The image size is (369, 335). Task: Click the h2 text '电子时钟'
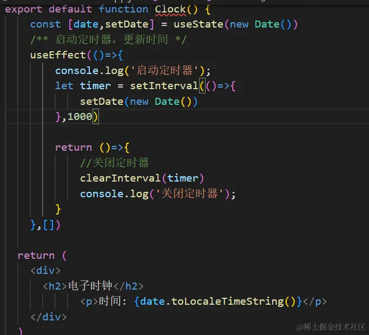(90, 286)
